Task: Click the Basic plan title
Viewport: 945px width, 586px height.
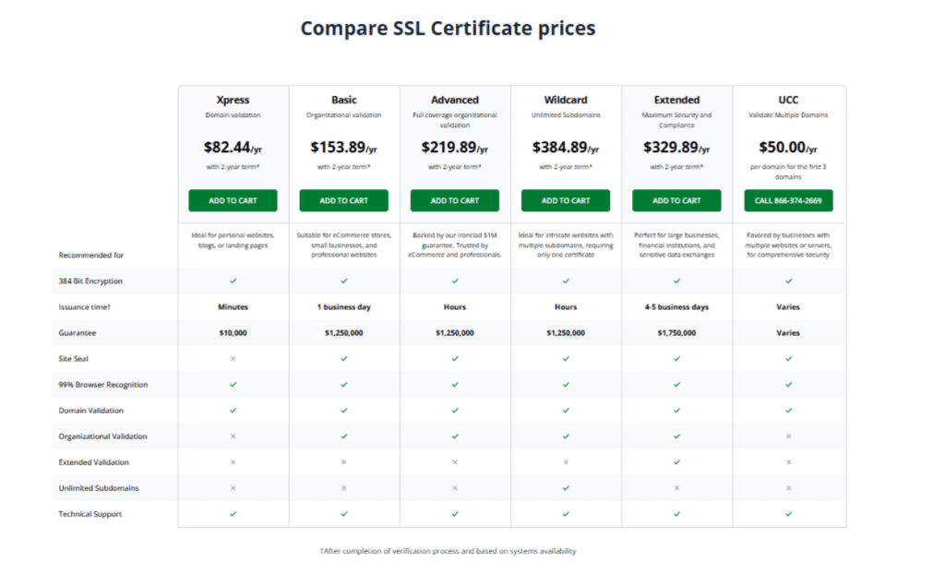Action: tap(343, 100)
